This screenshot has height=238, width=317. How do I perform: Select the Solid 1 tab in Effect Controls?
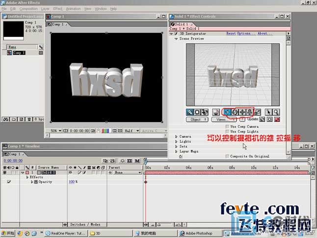pos(182,24)
